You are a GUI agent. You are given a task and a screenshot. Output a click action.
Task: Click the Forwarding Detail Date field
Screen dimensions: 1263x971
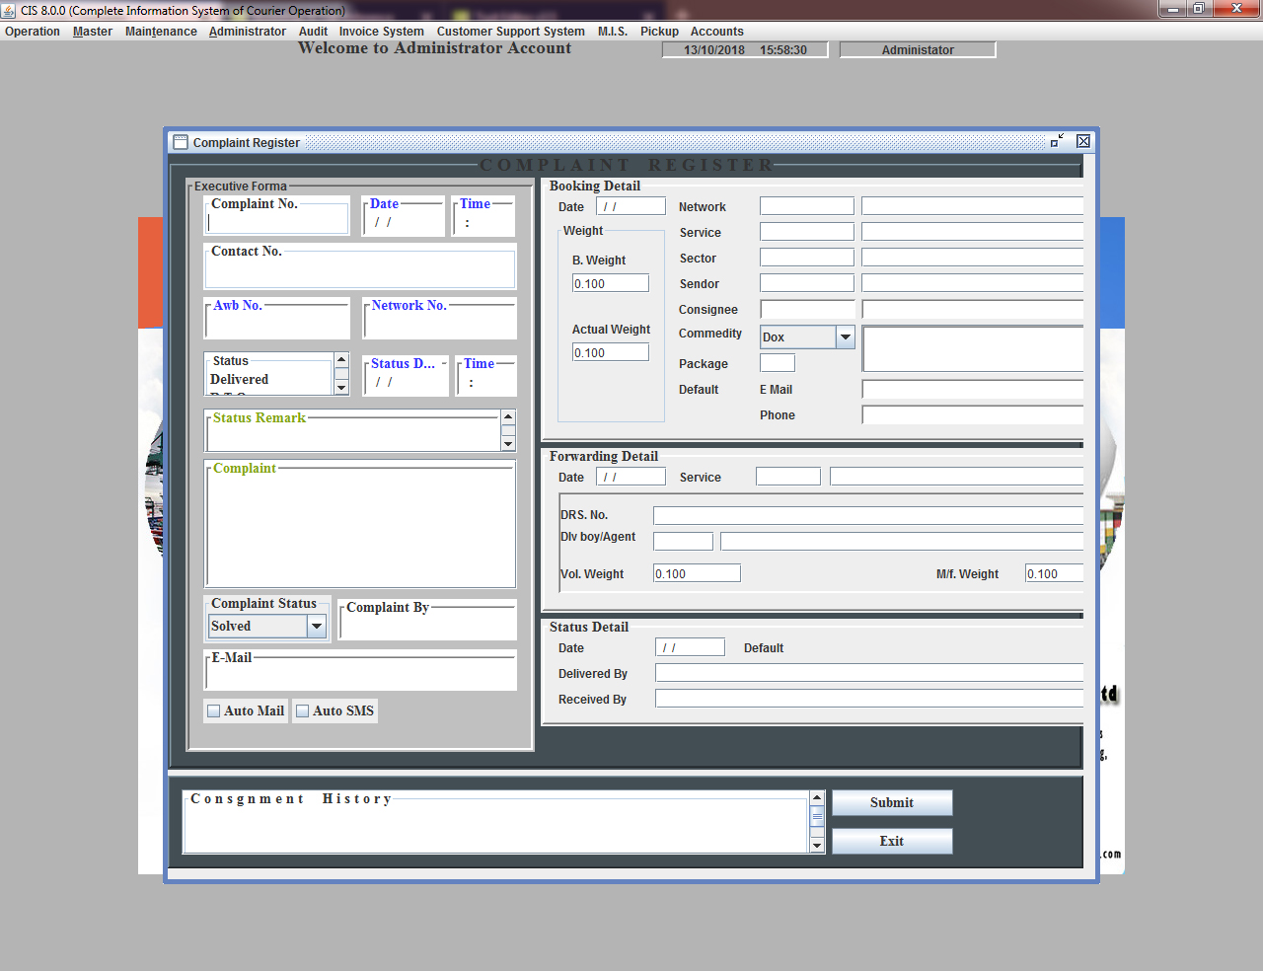pos(631,477)
